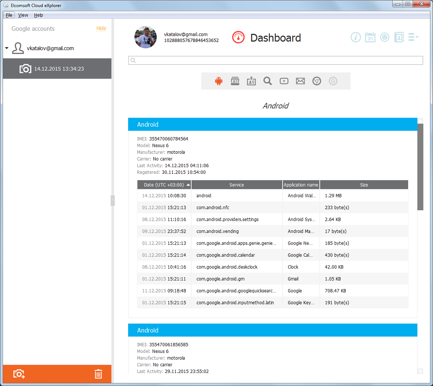This screenshot has width=433, height=386.
Task: Sort by the Date (UTC +03:00) column header
Action: click(x=164, y=185)
